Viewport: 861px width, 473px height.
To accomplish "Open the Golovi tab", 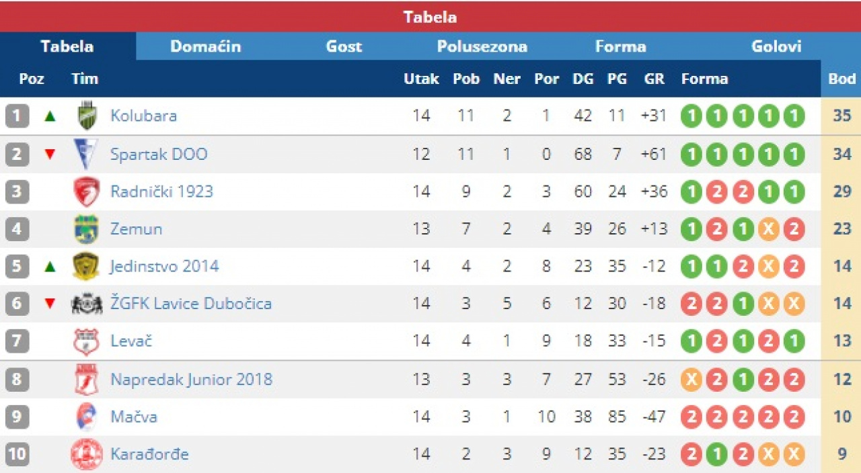I will [x=776, y=46].
